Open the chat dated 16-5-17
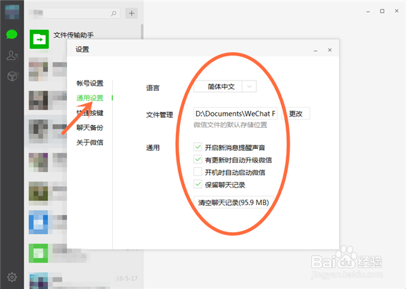The height and width of the screenshot is (289, 406). (x=83, y=280)
